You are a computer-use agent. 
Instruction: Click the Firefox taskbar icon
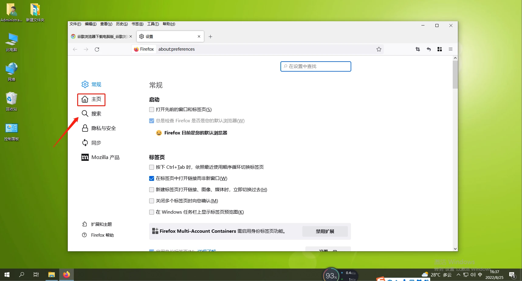(66, 275)
